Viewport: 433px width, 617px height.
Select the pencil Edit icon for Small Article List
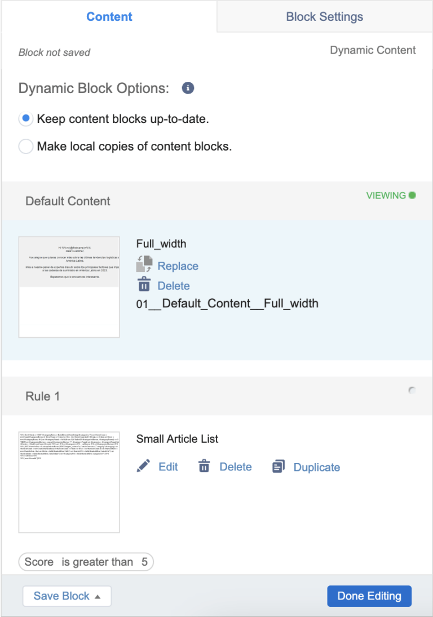144,466
